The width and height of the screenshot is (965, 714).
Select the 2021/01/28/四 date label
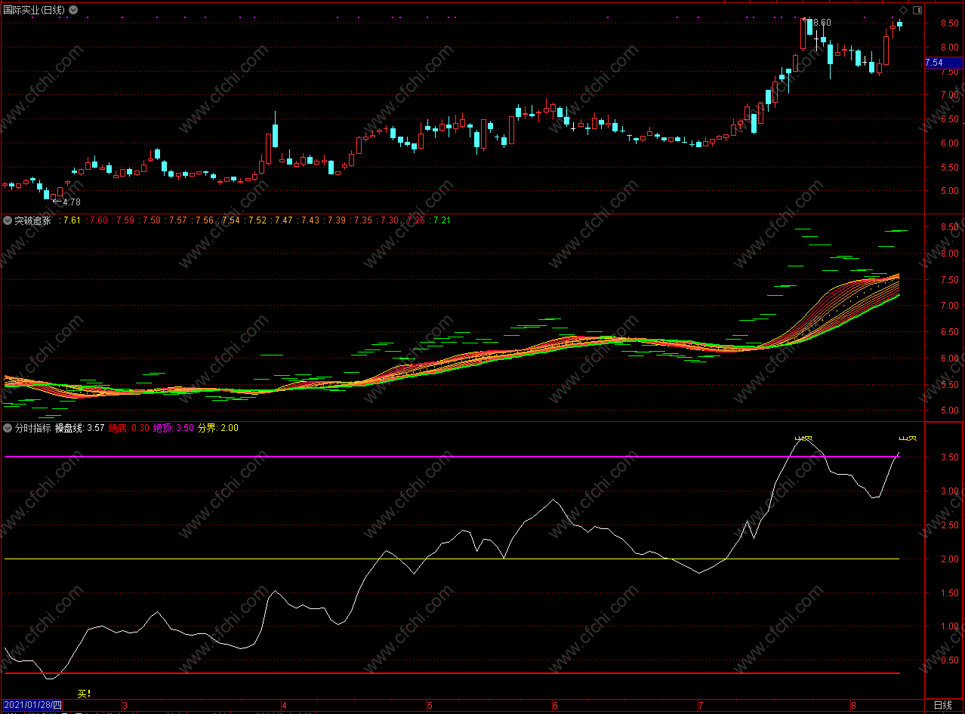click(32, 705)
